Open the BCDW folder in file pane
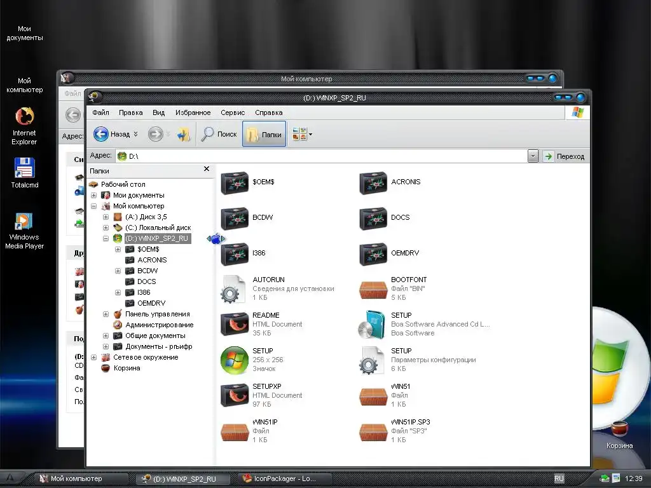This screenshot has height=488, width=651. coord(247,219)
